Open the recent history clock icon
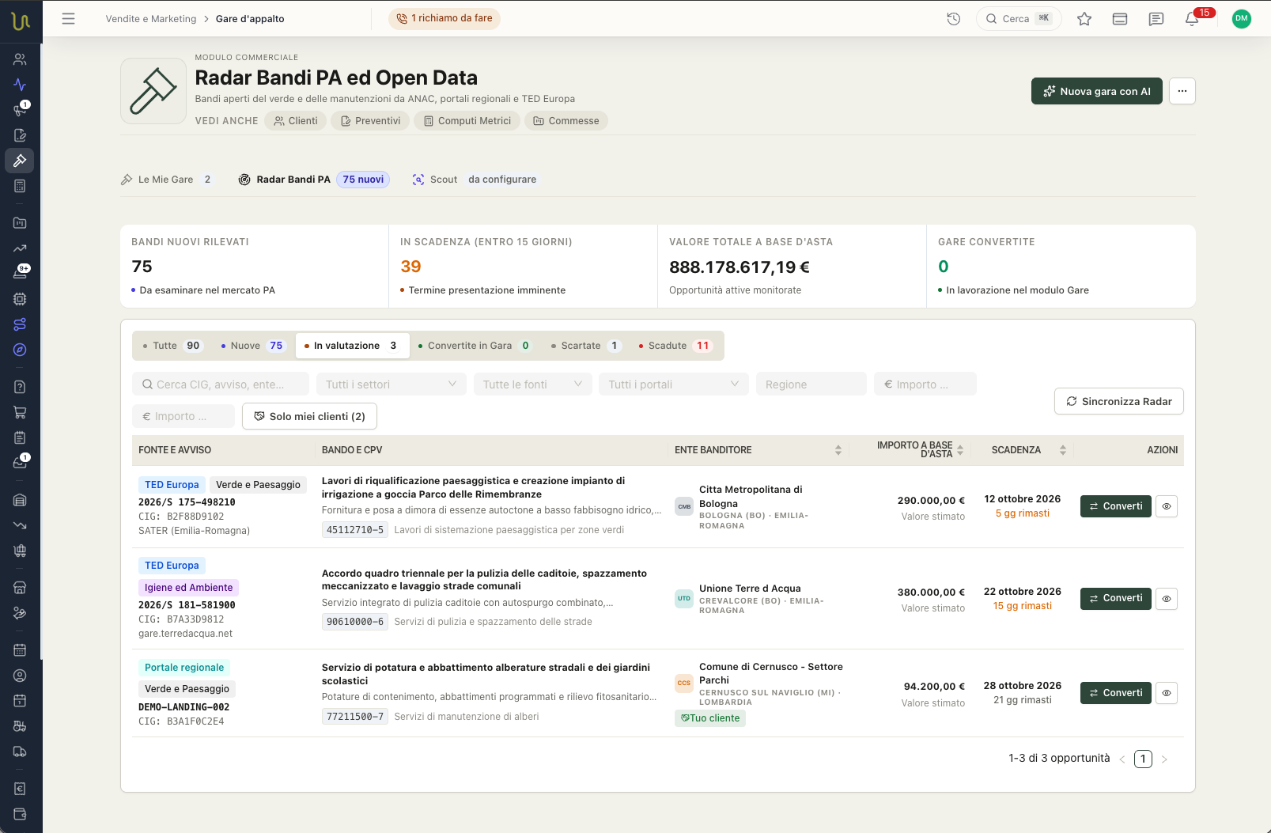 click(x=954, y=19)
